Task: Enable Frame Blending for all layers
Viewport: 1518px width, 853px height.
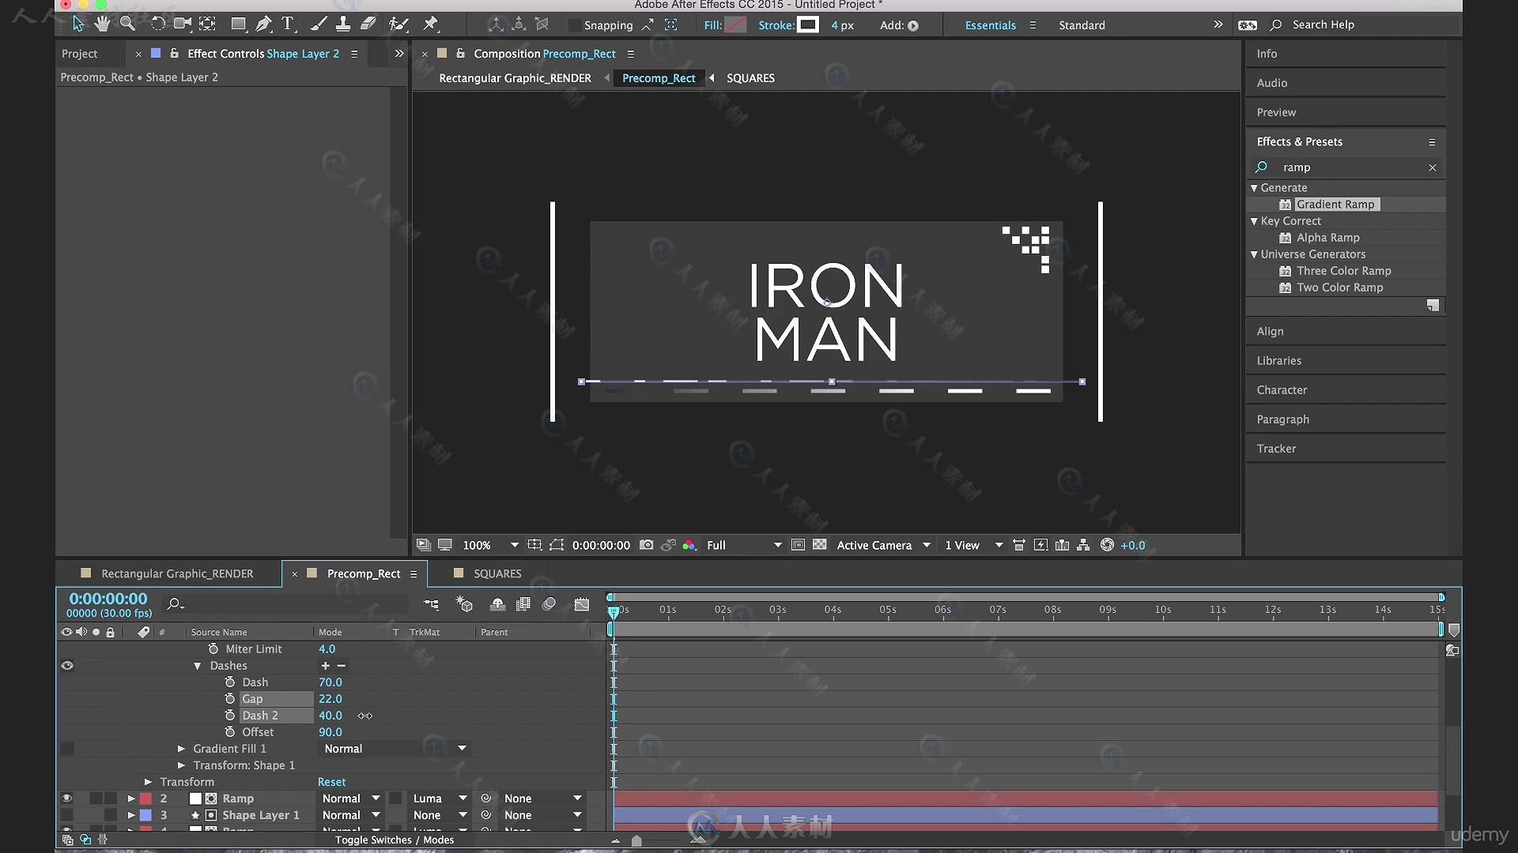Action: click(x=523, y=604)
